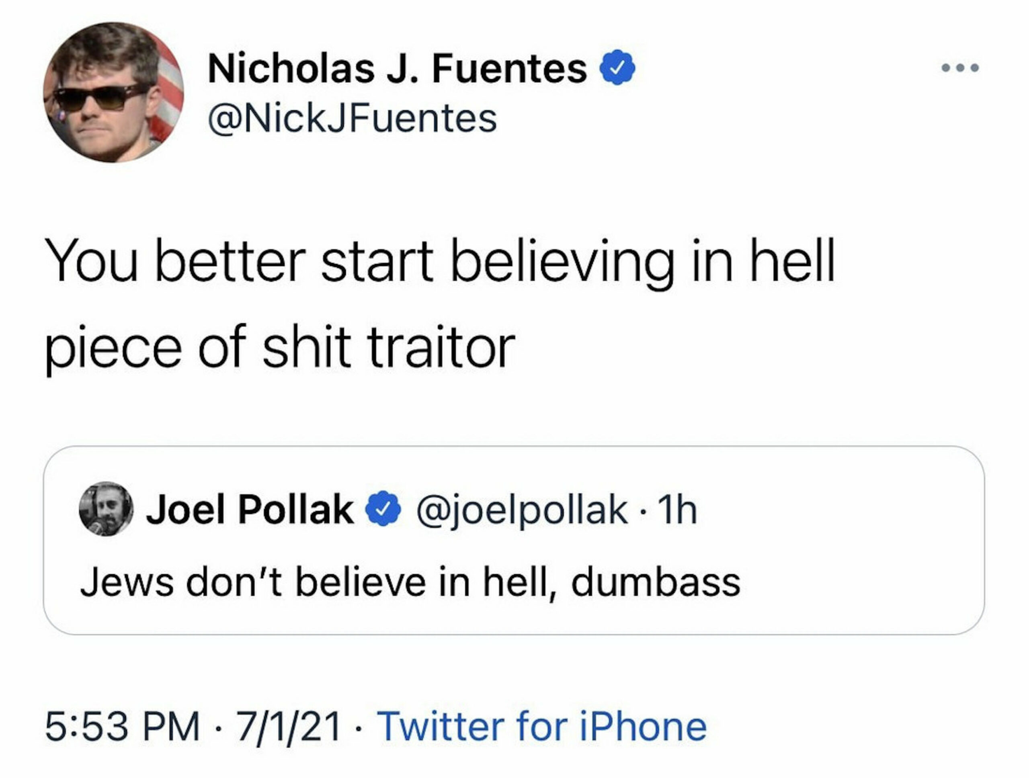The height and width of the screenshot is (778, 1029).
Task: Open the three-dot more options menu
Action: point(960,68)
